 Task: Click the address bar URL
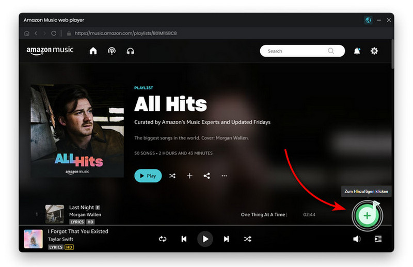125,33
